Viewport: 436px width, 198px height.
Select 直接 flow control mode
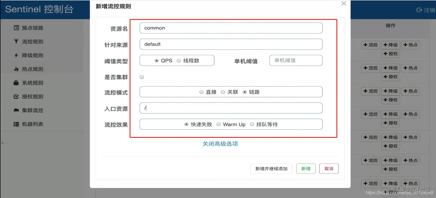[x=201, y=92]
